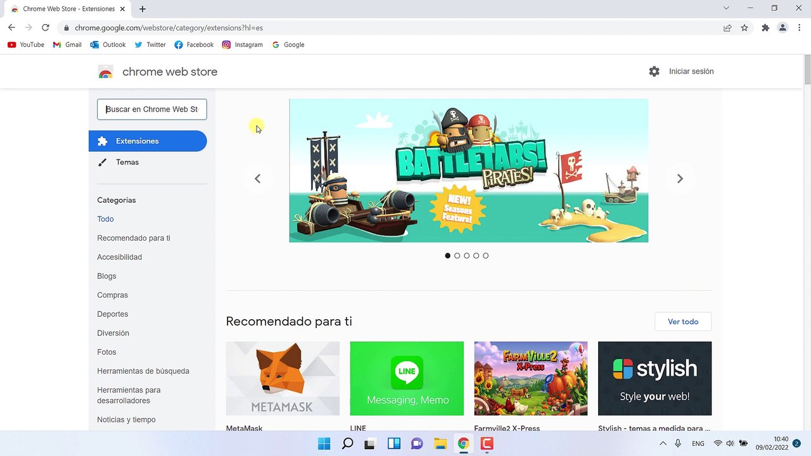Image resolution: width=811 pixels, height=456 pixels.
Task: Open the Instagram bookmark
Action: click(x=242, y=45)
